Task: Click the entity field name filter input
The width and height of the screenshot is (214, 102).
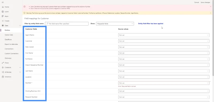Action: pyautogui.click(x=67, y=24)
